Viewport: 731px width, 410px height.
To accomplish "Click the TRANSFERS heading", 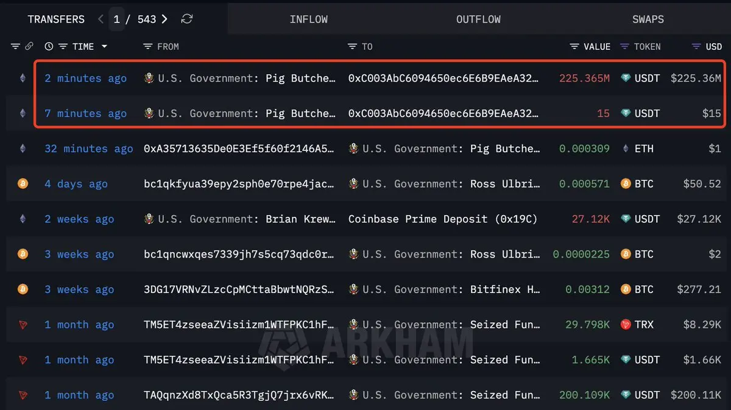I will click(x=56, y=19).
